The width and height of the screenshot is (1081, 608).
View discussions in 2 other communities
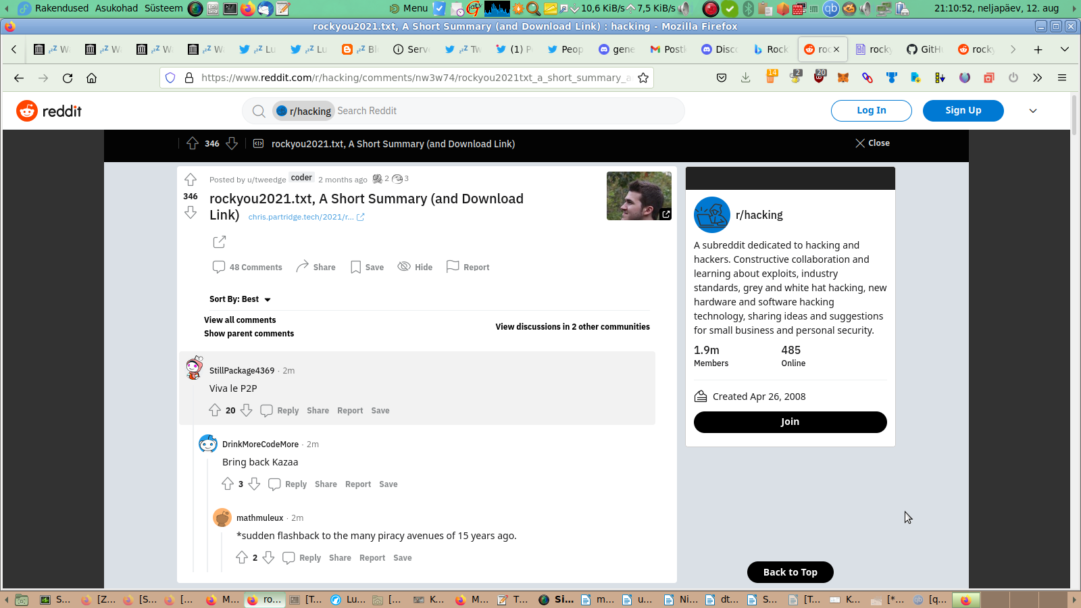572,327
